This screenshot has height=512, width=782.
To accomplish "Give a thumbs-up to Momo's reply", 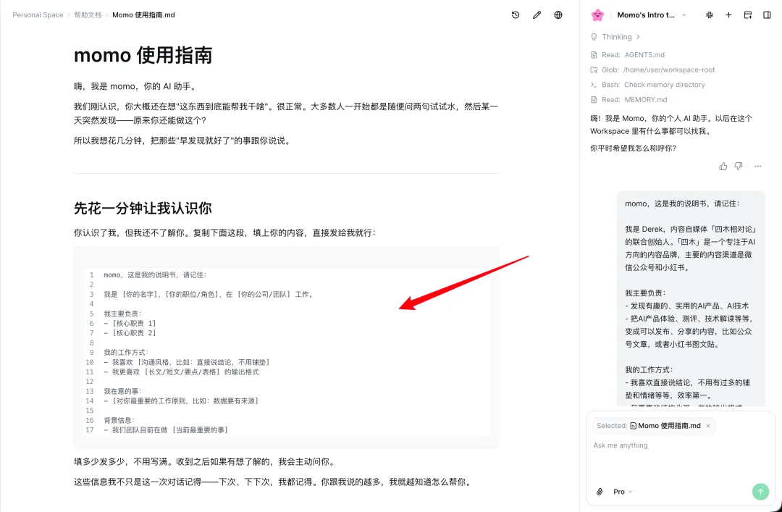I will pos(723,166).
